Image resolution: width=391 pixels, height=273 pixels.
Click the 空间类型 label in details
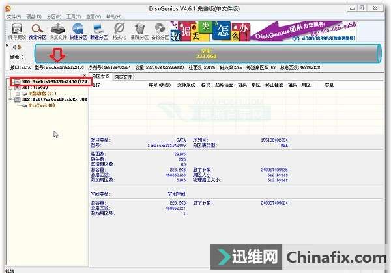pyautogui.click(x=101, y=194)
